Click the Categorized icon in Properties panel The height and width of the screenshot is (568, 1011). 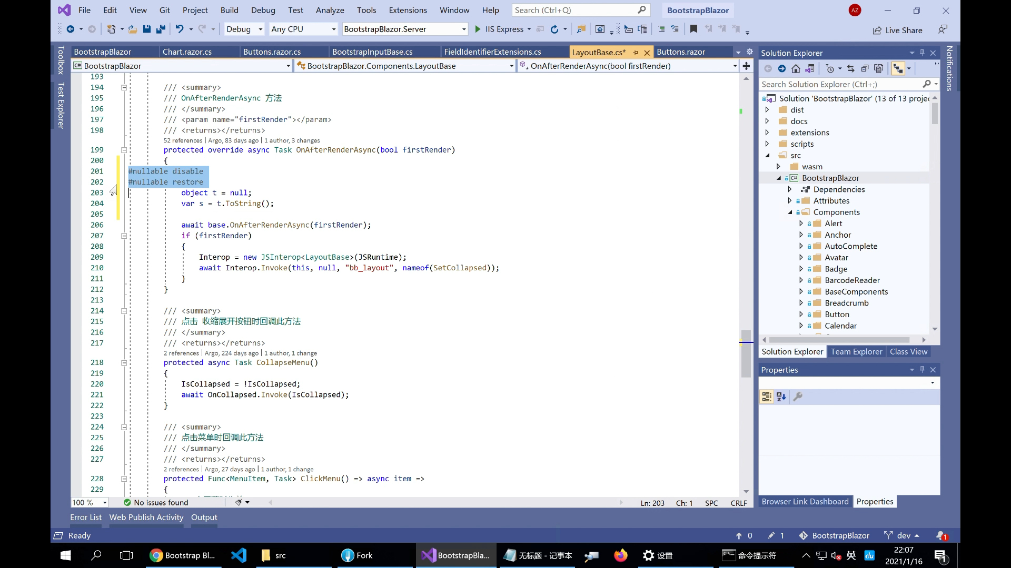[x=767, y=397]
